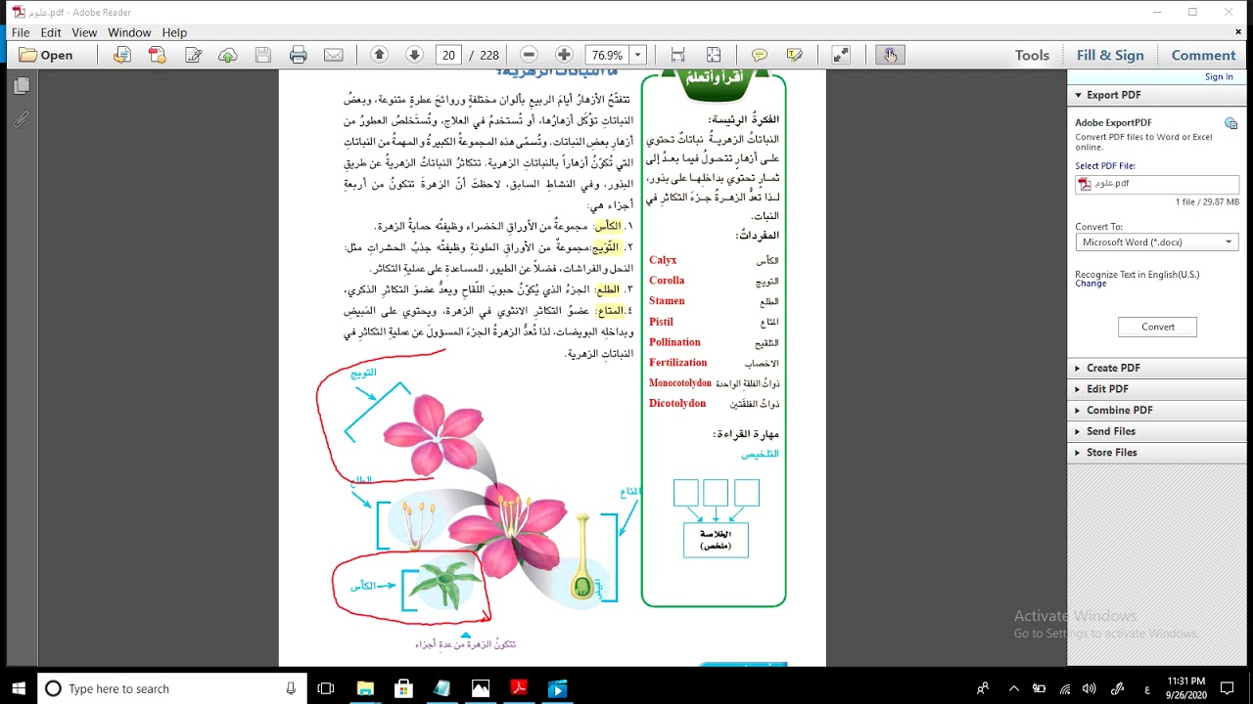Screen dimensions: 1253x704
Task: Select the highlight text tool
Action: [x=794, y=55]
